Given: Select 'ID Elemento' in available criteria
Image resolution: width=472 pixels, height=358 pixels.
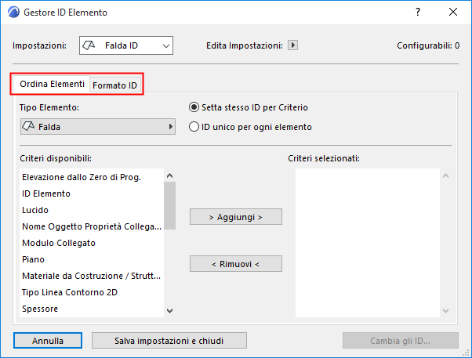Looking at the screenshot, I should [46, 193].
